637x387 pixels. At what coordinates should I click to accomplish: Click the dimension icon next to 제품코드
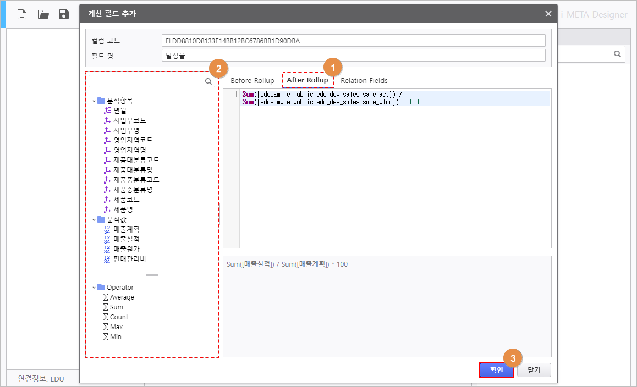coord(107,200)
